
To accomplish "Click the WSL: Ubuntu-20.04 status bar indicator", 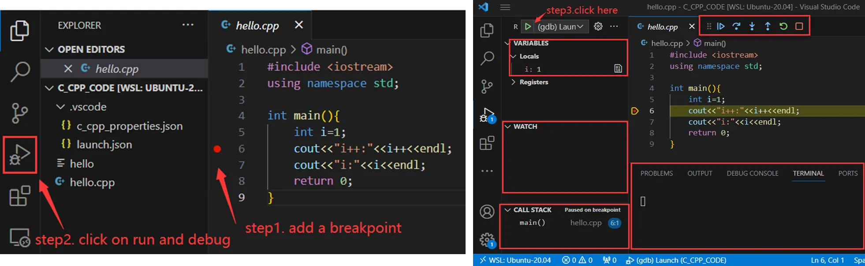I will point(515,260).
